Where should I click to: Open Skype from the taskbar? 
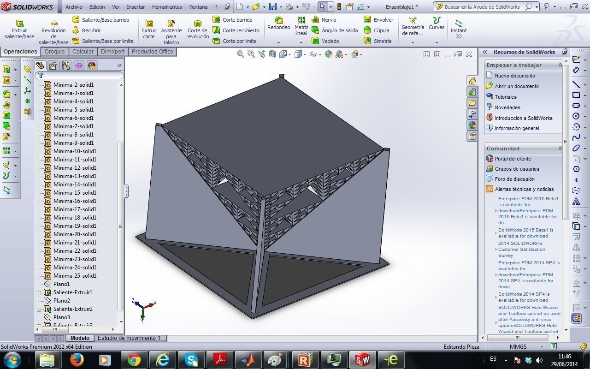(x=191, y=359)
